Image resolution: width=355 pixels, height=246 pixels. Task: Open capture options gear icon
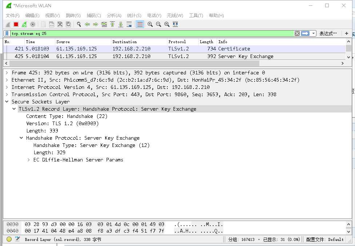coord(33,24)
